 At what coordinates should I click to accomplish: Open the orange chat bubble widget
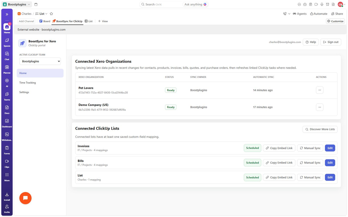(26, 198)
